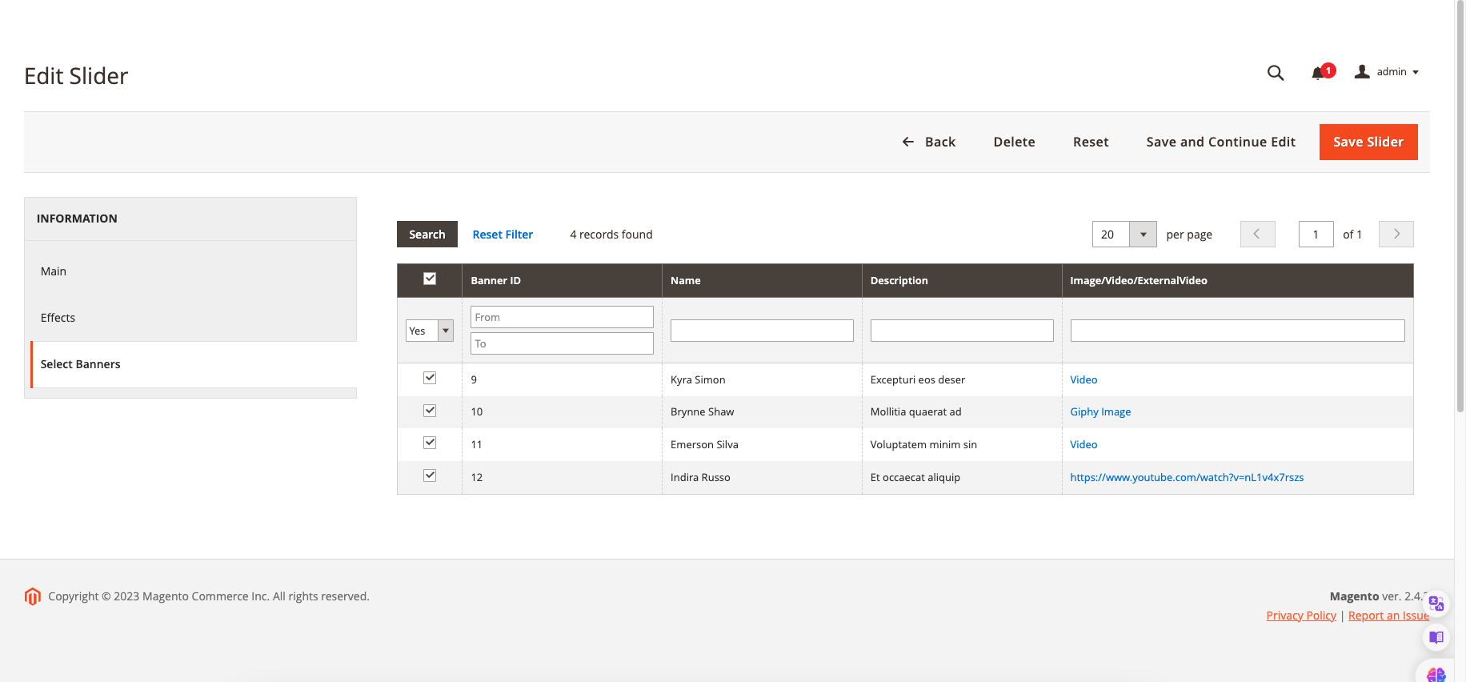Click the 'Kyra Simon' name cell
The image size is (1466, 682).
[762, 379]
